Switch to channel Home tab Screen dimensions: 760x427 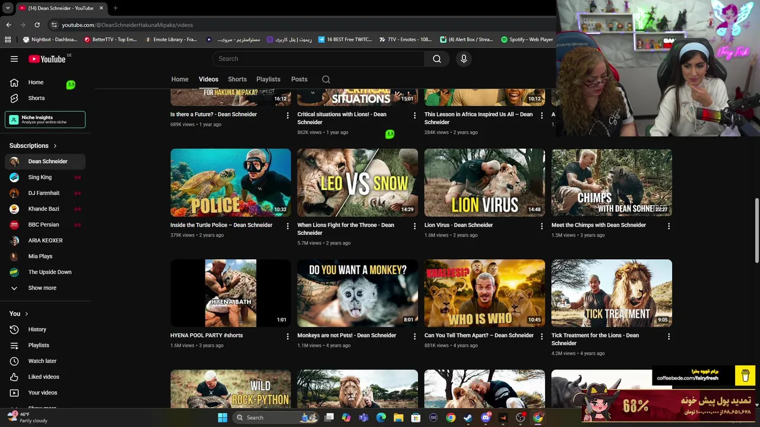pyautogui.click(x=180, y=79)
